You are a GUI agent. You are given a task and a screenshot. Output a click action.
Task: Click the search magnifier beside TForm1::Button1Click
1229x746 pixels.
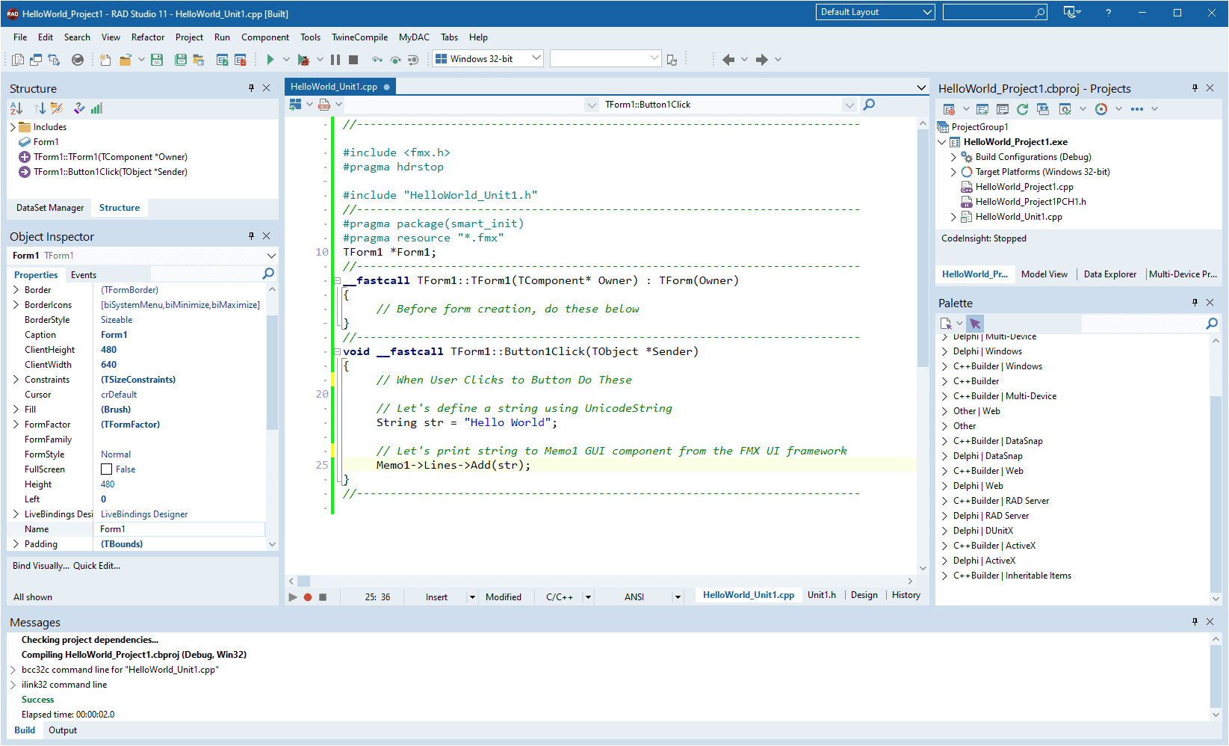(x=869, y=105)
